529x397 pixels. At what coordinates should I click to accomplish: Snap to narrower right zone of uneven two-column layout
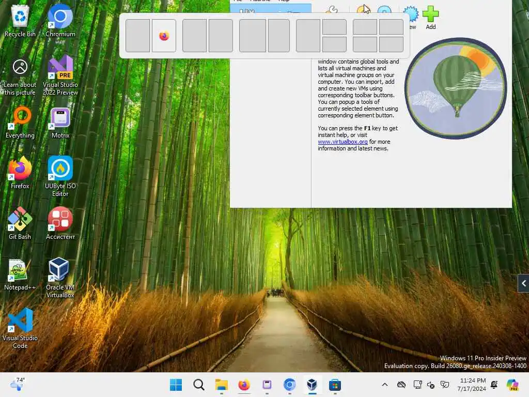point(278,36)
